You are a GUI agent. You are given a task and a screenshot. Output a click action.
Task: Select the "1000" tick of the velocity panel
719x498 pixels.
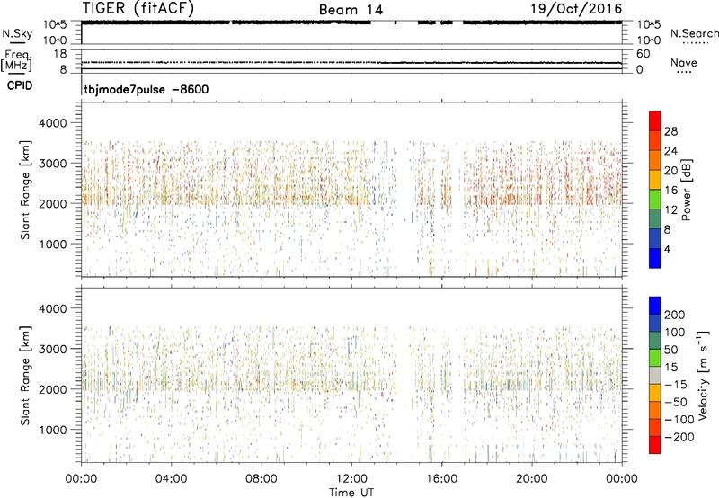click(53, 430)
